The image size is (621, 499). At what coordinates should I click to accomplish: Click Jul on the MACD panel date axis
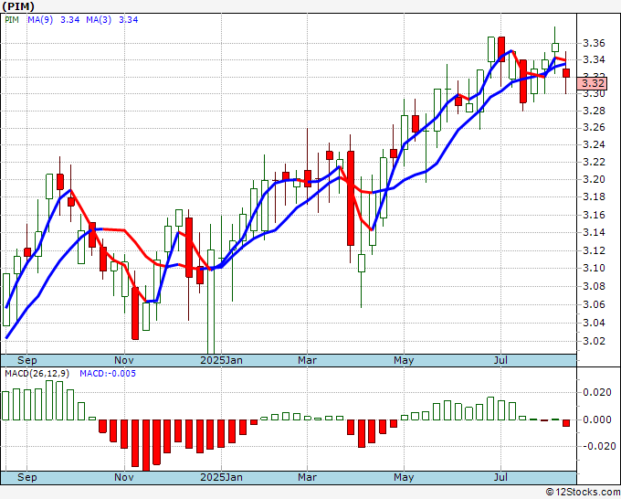pyautogui.click(x=501, y=477)
